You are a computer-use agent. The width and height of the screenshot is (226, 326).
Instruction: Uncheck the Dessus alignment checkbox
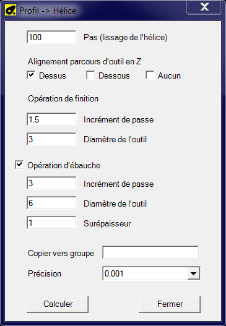pos(31,75)
